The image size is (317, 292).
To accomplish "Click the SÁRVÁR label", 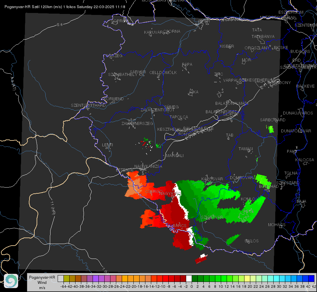I will tap(138, 72).
